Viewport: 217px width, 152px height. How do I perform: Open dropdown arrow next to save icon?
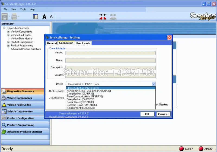pos(9,17)
